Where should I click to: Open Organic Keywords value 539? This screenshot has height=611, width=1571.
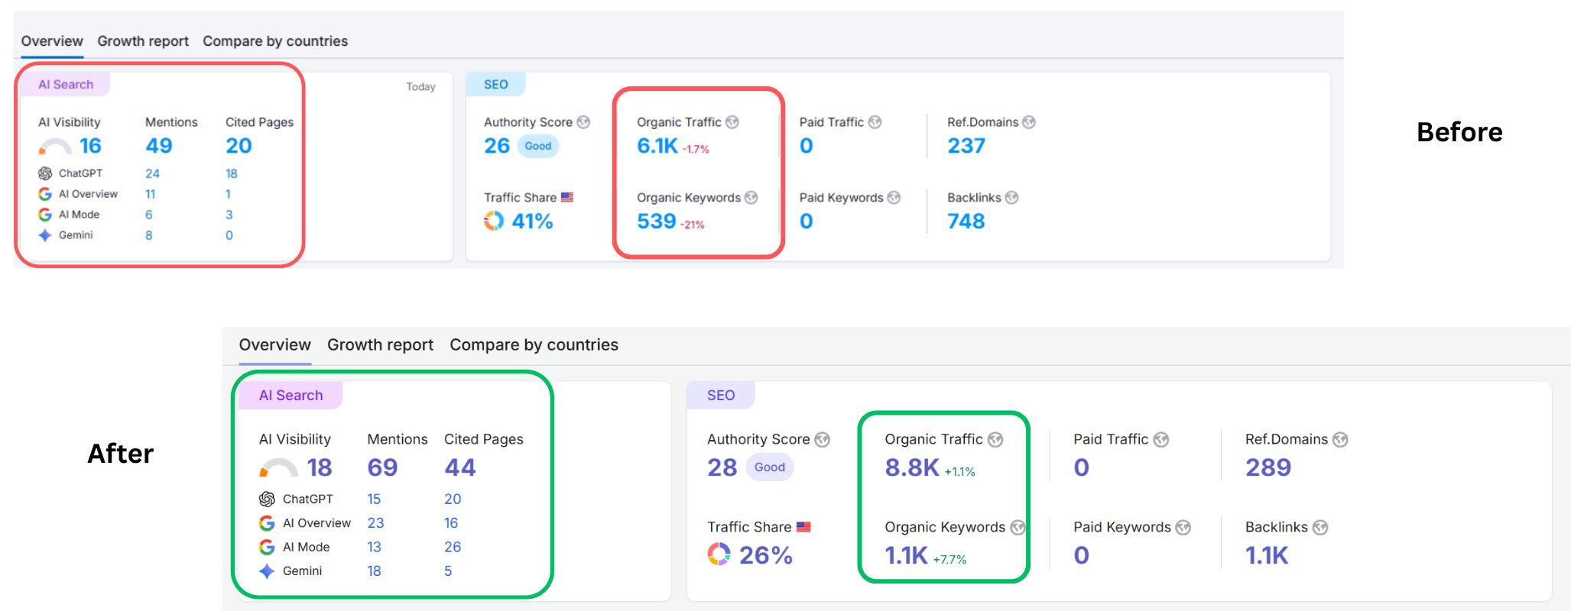(657, 221)
